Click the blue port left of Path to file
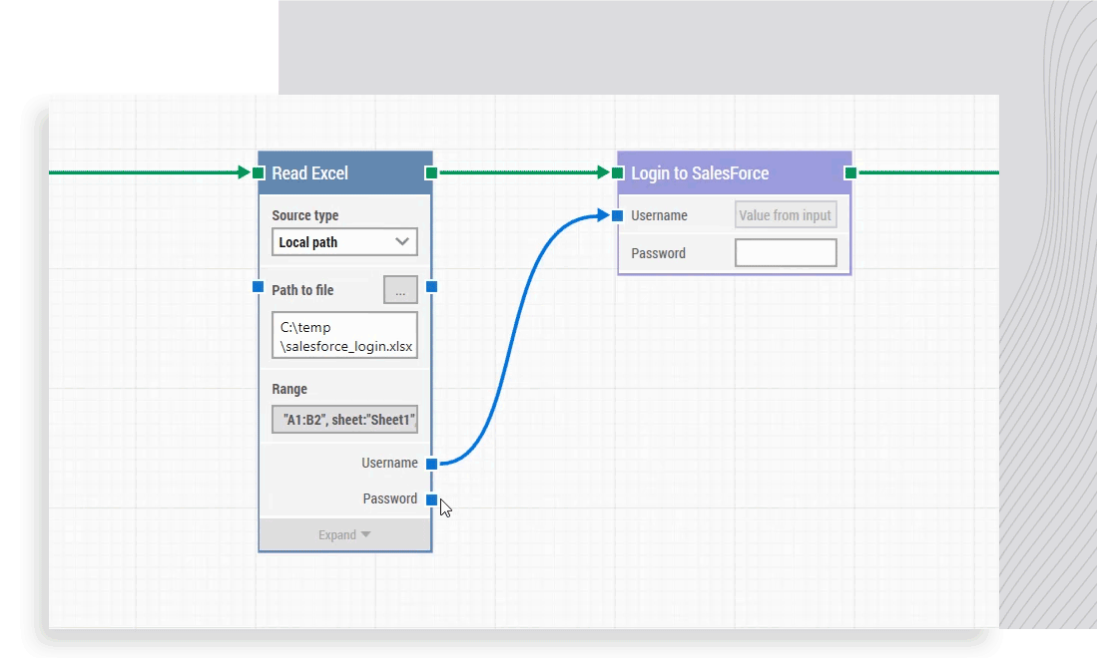The image size is (1098, 658). (x=259, y=288)
